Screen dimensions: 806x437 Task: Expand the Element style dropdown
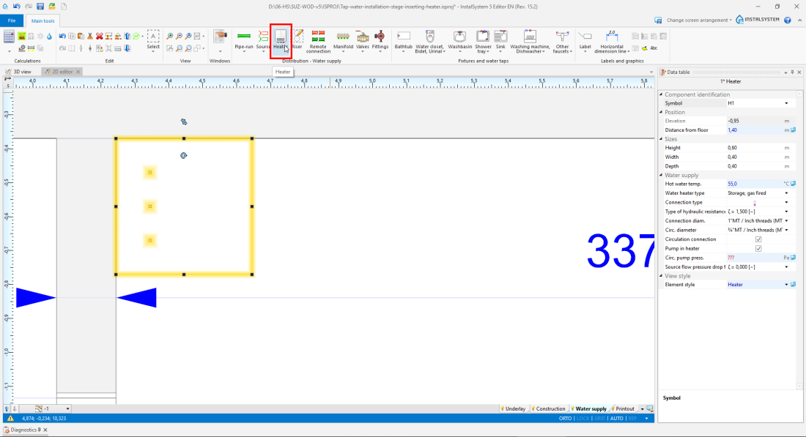(786, 285)
